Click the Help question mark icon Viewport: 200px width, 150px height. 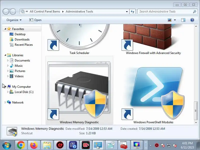(192, 20)
